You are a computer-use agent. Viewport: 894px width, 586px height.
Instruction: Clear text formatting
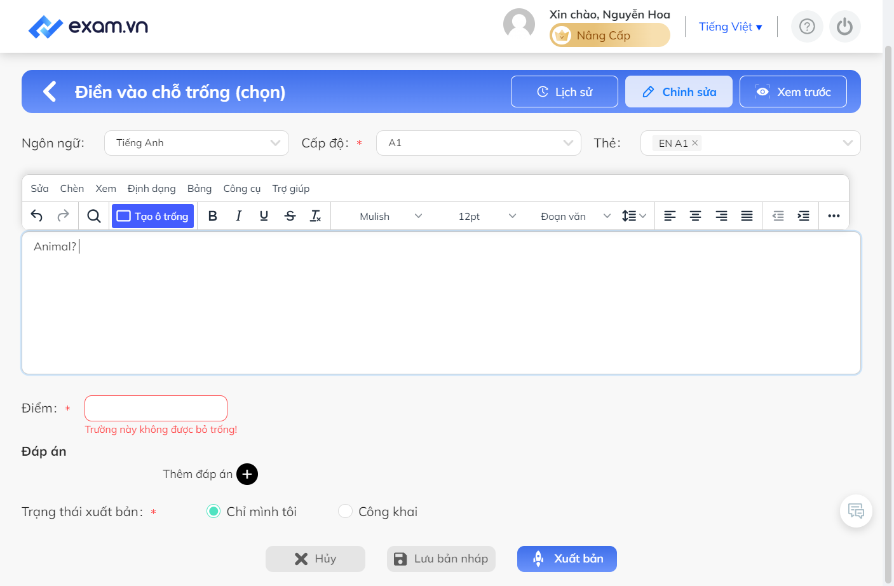pos(315,216)
